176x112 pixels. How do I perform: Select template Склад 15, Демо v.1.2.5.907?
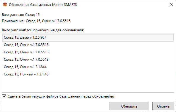point(88,37)
